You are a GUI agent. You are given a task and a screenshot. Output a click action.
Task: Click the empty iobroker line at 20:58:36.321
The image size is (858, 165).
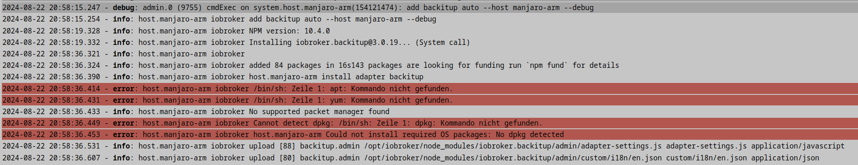pos(429,54)
